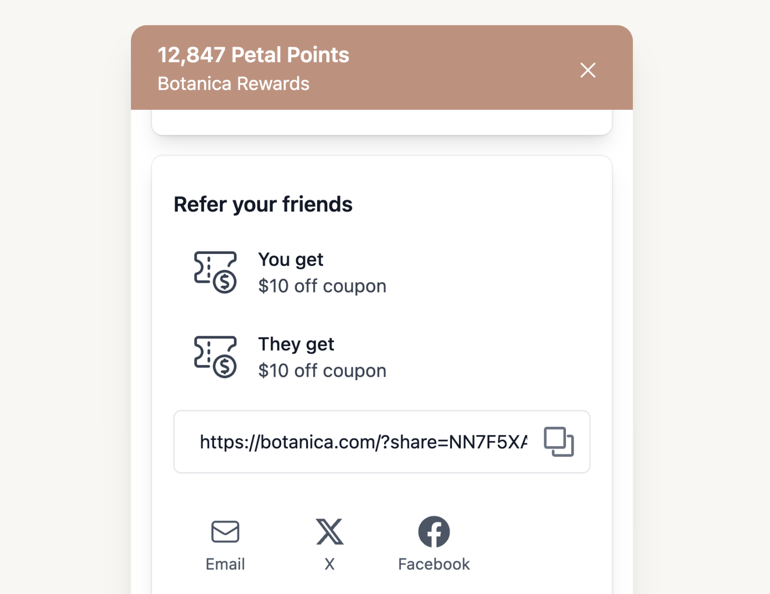
Task: Select the "You get" reward title
Action: tap(291, 260)
